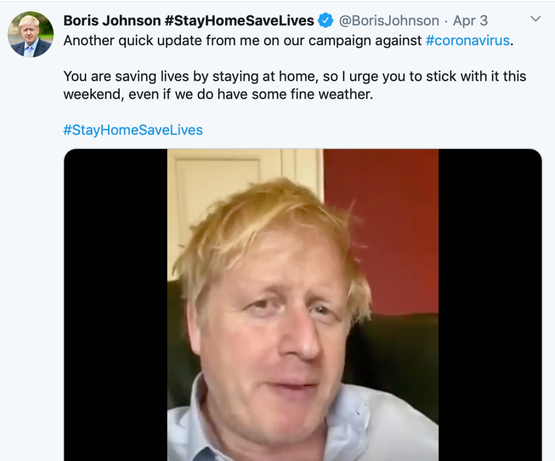Open the tweet options chevron menu

click(x=535, y=20)
